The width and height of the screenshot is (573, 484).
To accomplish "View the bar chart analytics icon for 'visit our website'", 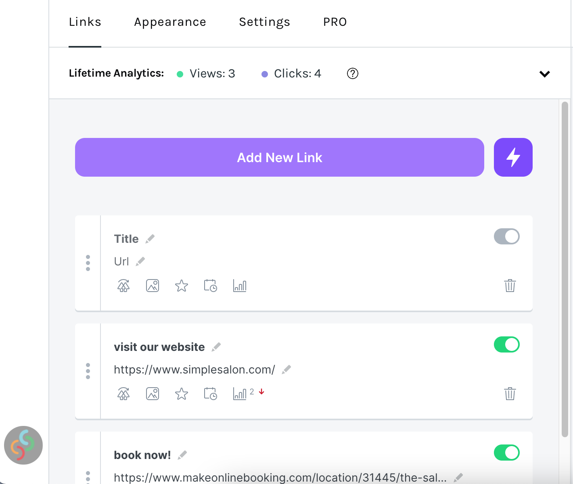I will point(240,394).
